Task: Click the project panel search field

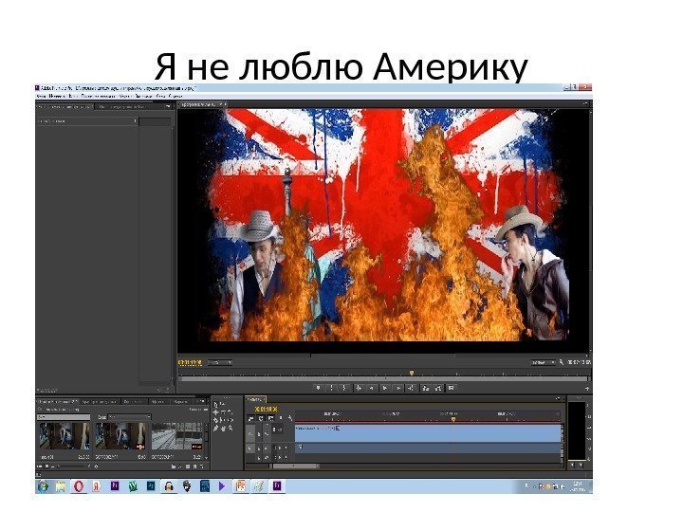Action: pyautogui.click(x=64, y=417)
